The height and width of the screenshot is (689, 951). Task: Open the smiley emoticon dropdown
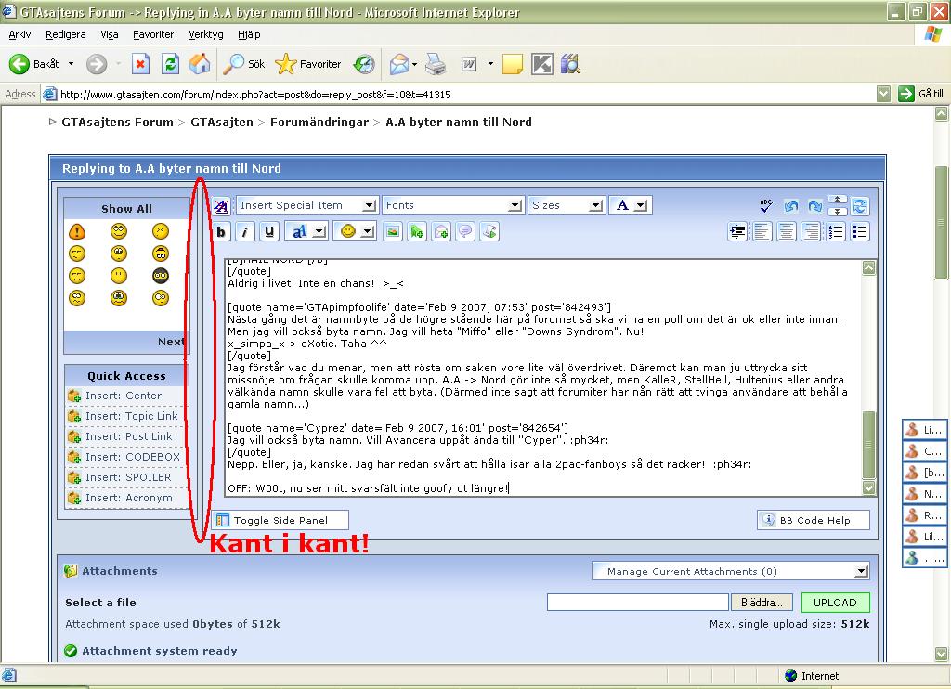[357, 232]
